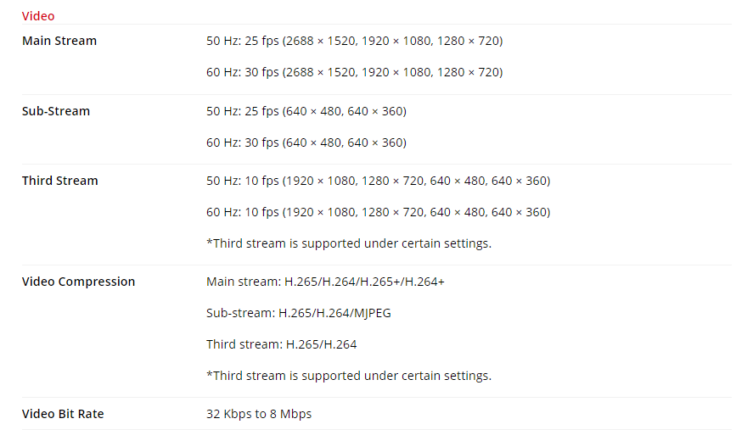Select the Main Stream 60 Hz: 30 fps line
Image resolution: width=736 pixels, height=430 pixels.
coord(354,72)
